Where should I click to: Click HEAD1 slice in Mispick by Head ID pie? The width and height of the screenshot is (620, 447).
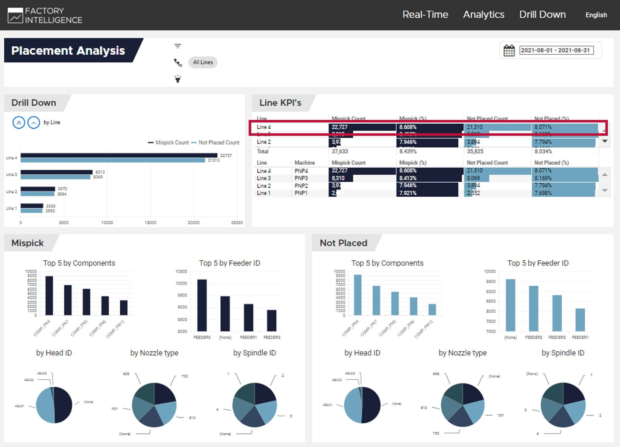[44, 405]
